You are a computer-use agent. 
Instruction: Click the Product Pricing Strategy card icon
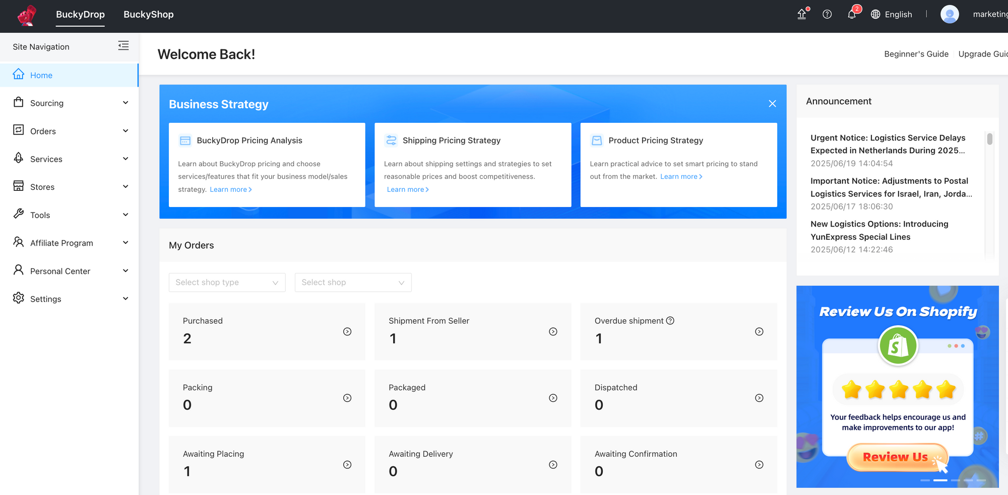(597, 140)
